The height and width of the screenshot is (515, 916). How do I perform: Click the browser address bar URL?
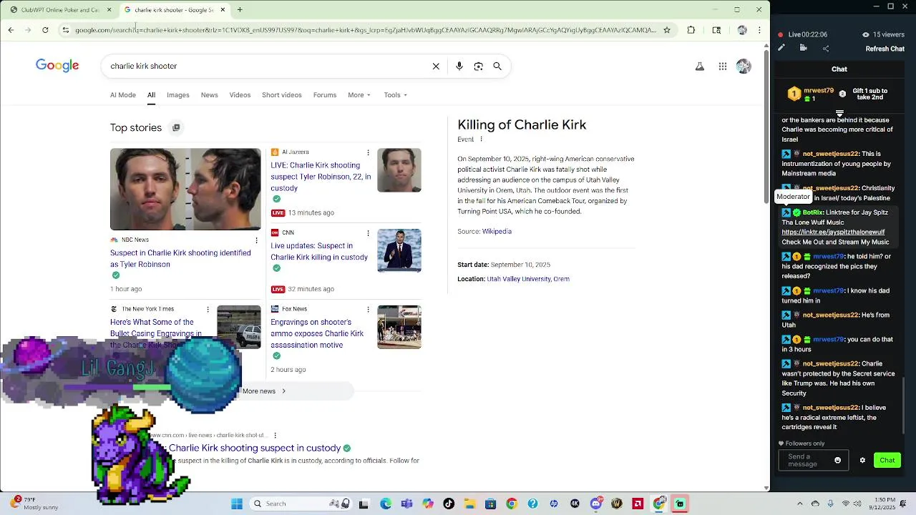(x=365, y=30)
